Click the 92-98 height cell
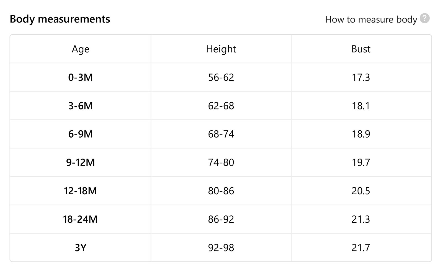The width and height of the screenshot is (443, 267). click(x=221, y=247)
